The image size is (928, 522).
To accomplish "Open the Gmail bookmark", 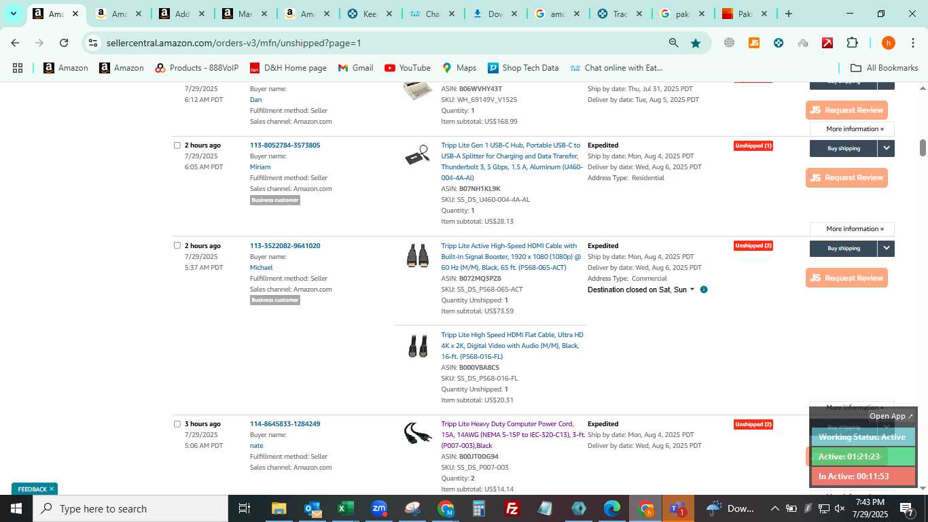I will coord(355,68).
